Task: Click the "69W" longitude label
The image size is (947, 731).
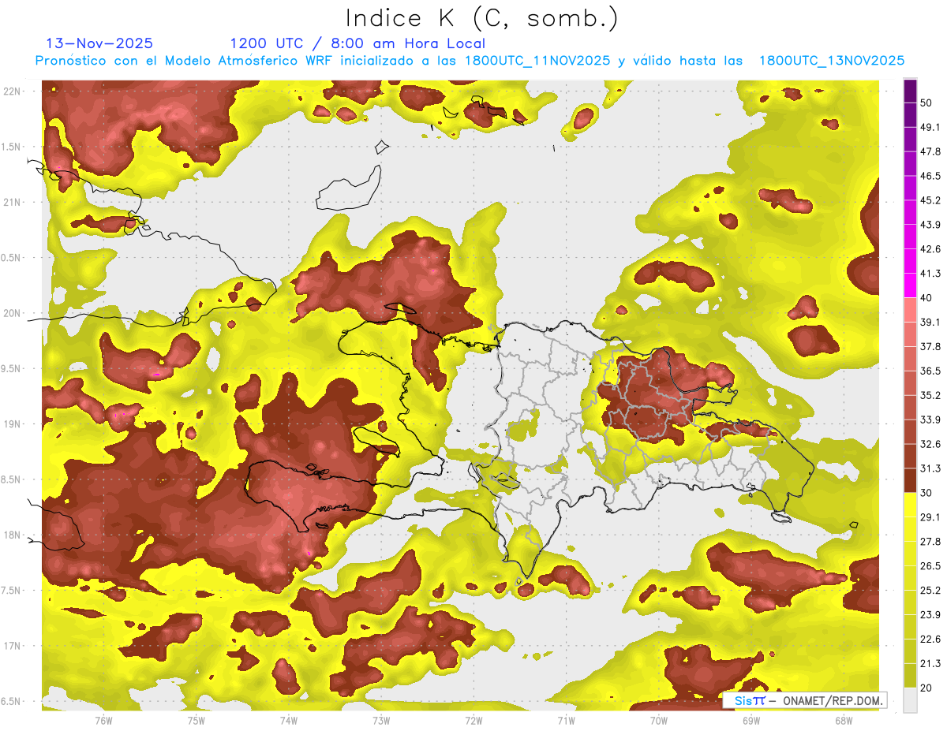Action: point(751,720)
